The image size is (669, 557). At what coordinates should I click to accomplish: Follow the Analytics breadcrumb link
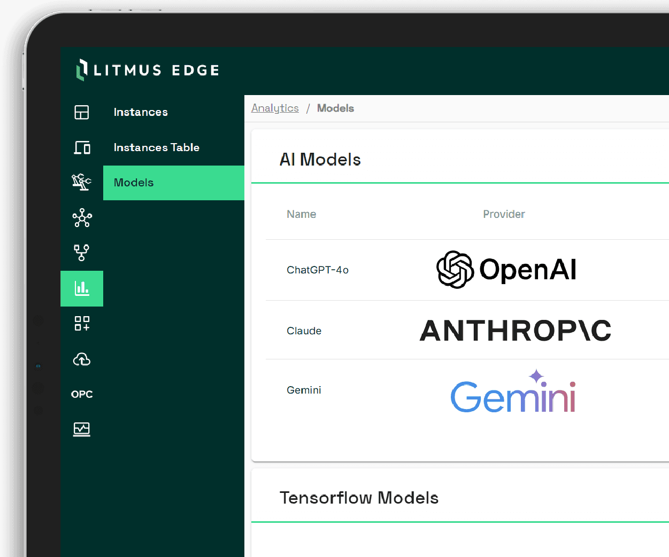[275, 108]
